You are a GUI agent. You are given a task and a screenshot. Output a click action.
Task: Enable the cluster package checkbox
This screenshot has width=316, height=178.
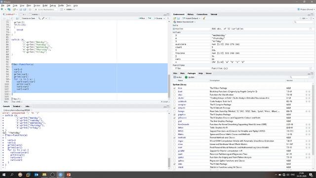click(174, 98)
